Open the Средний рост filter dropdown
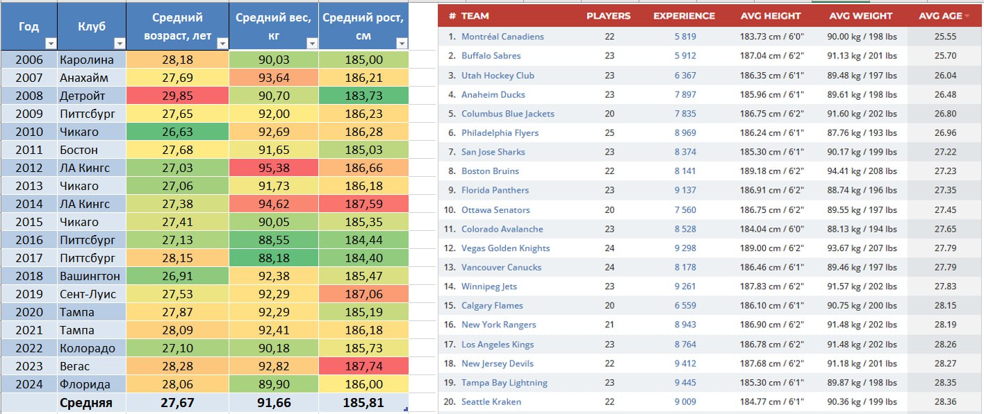This screenshot has height=414, width=984. click(x=402, y=44)
